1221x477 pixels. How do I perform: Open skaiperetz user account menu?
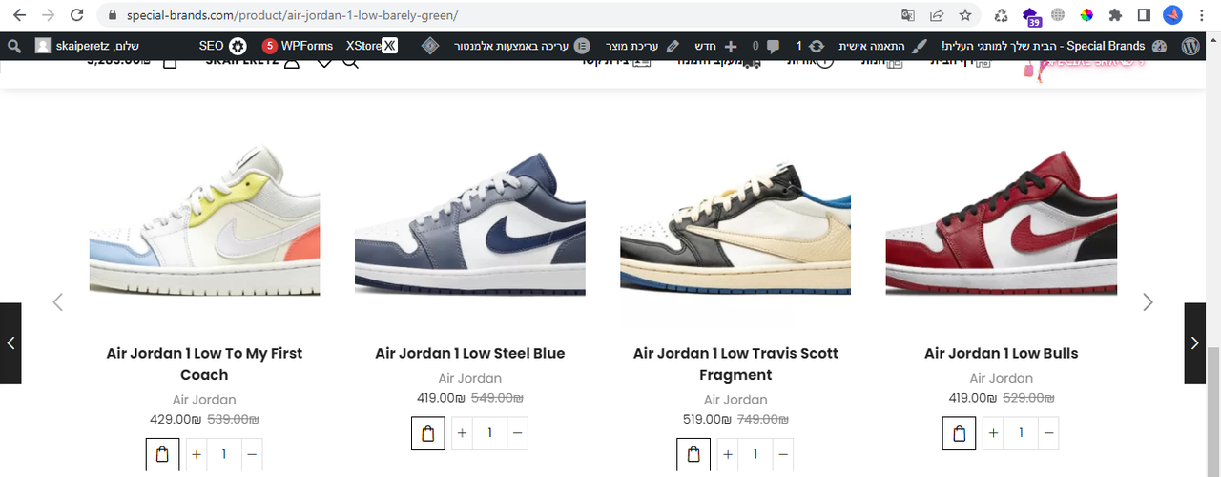tap(86, 46)
